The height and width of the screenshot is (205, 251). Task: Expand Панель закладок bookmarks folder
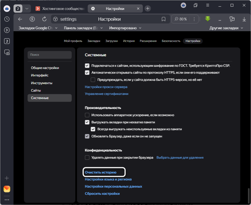[83, 28]
